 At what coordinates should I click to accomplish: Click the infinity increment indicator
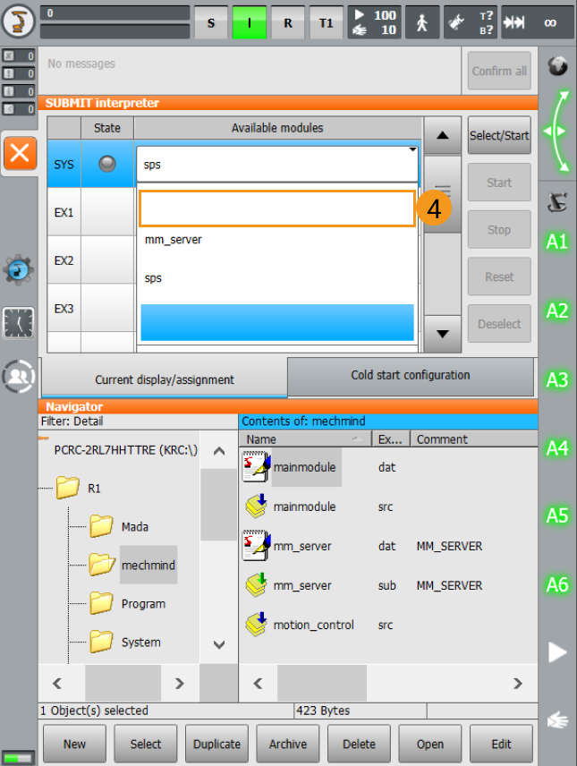click(x=550, y=22)
